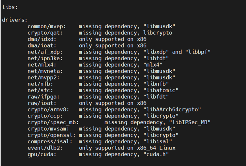Click "cuda.h" in the gpu/cuda line
Viewport: 246px width, 166px height.
156,154
